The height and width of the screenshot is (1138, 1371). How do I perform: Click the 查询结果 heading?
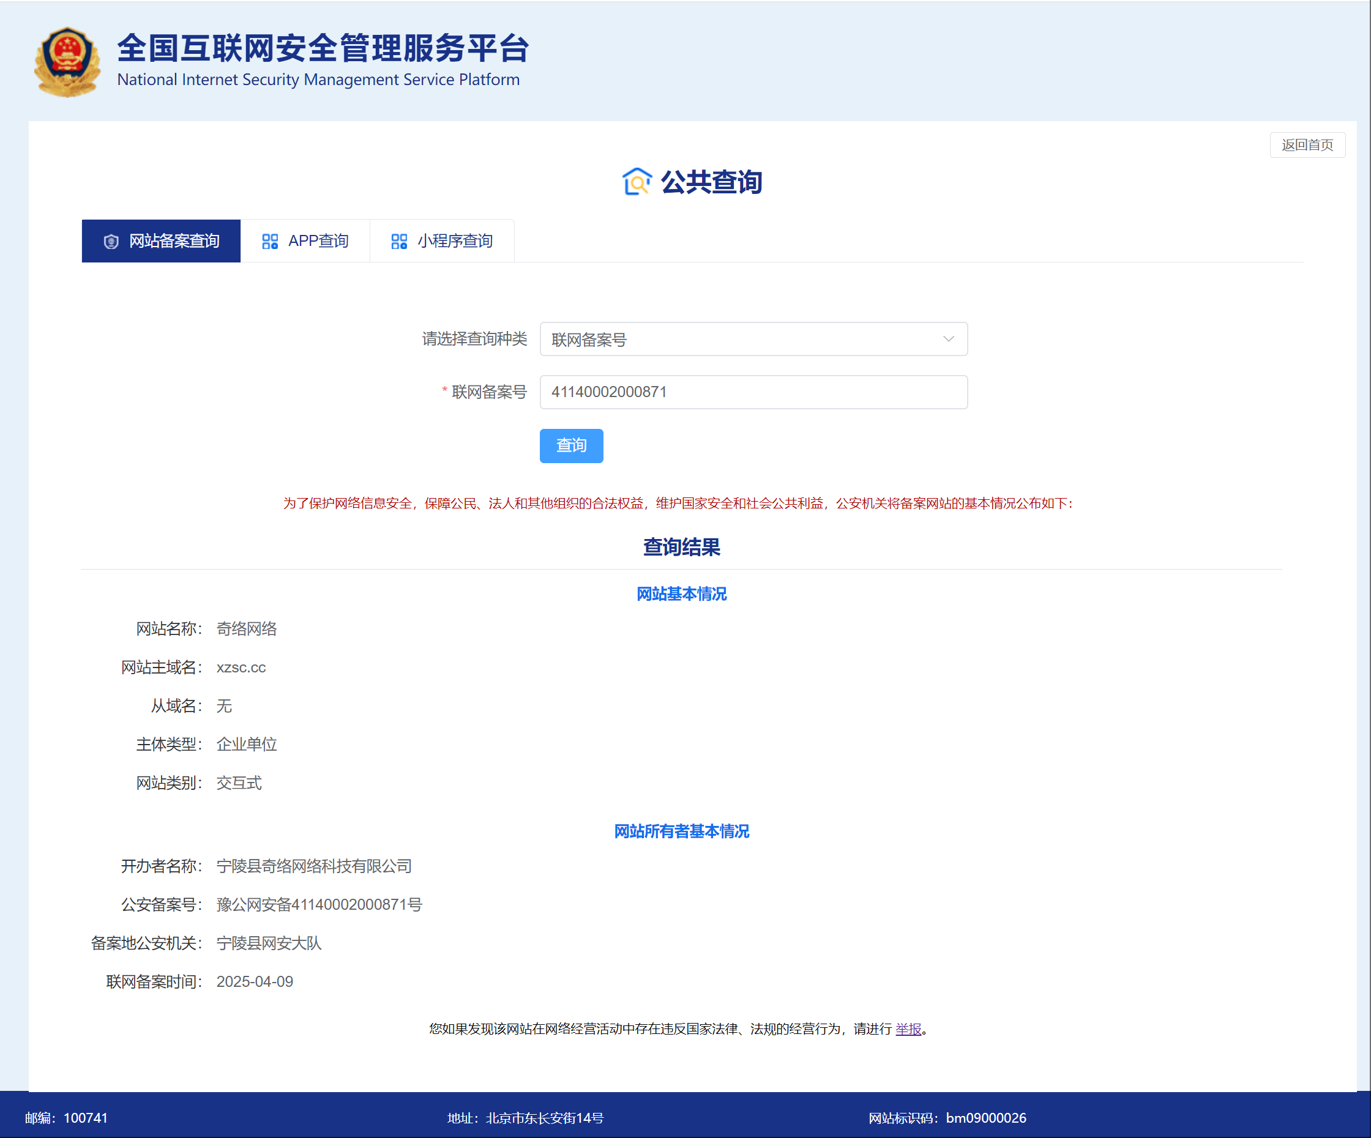pos(681,547)
